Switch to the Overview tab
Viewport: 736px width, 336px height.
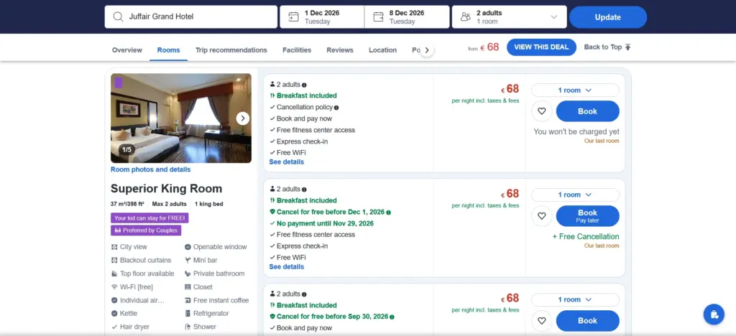pyautogui.click(x=126, y=50)
